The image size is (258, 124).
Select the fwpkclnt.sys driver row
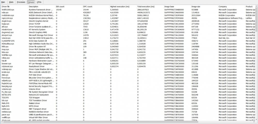[x=128, y=83]
